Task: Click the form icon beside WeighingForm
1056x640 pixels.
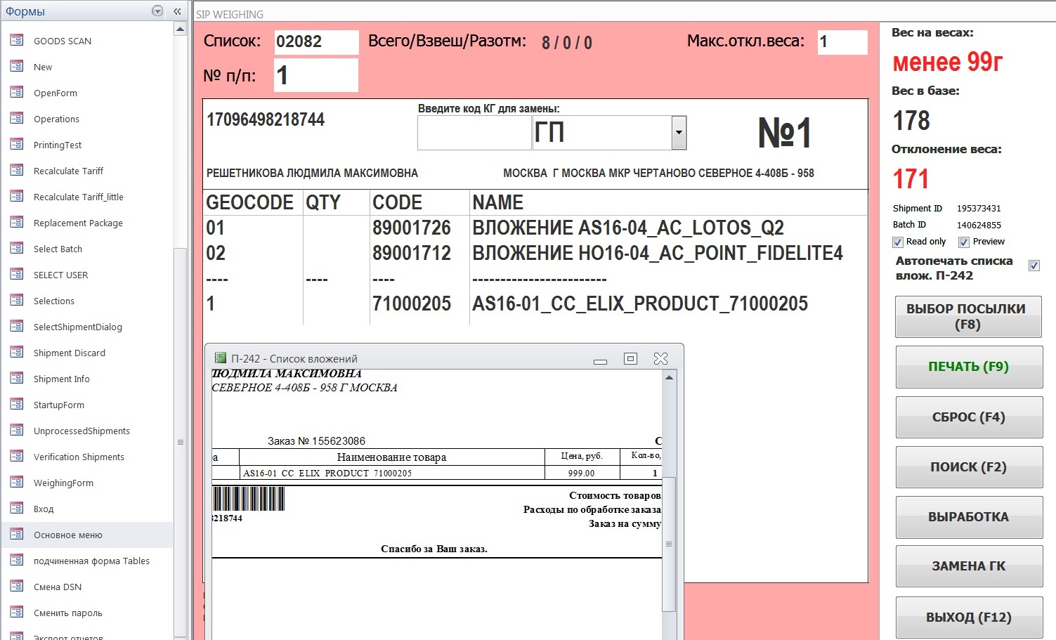Action: (17, 483)
